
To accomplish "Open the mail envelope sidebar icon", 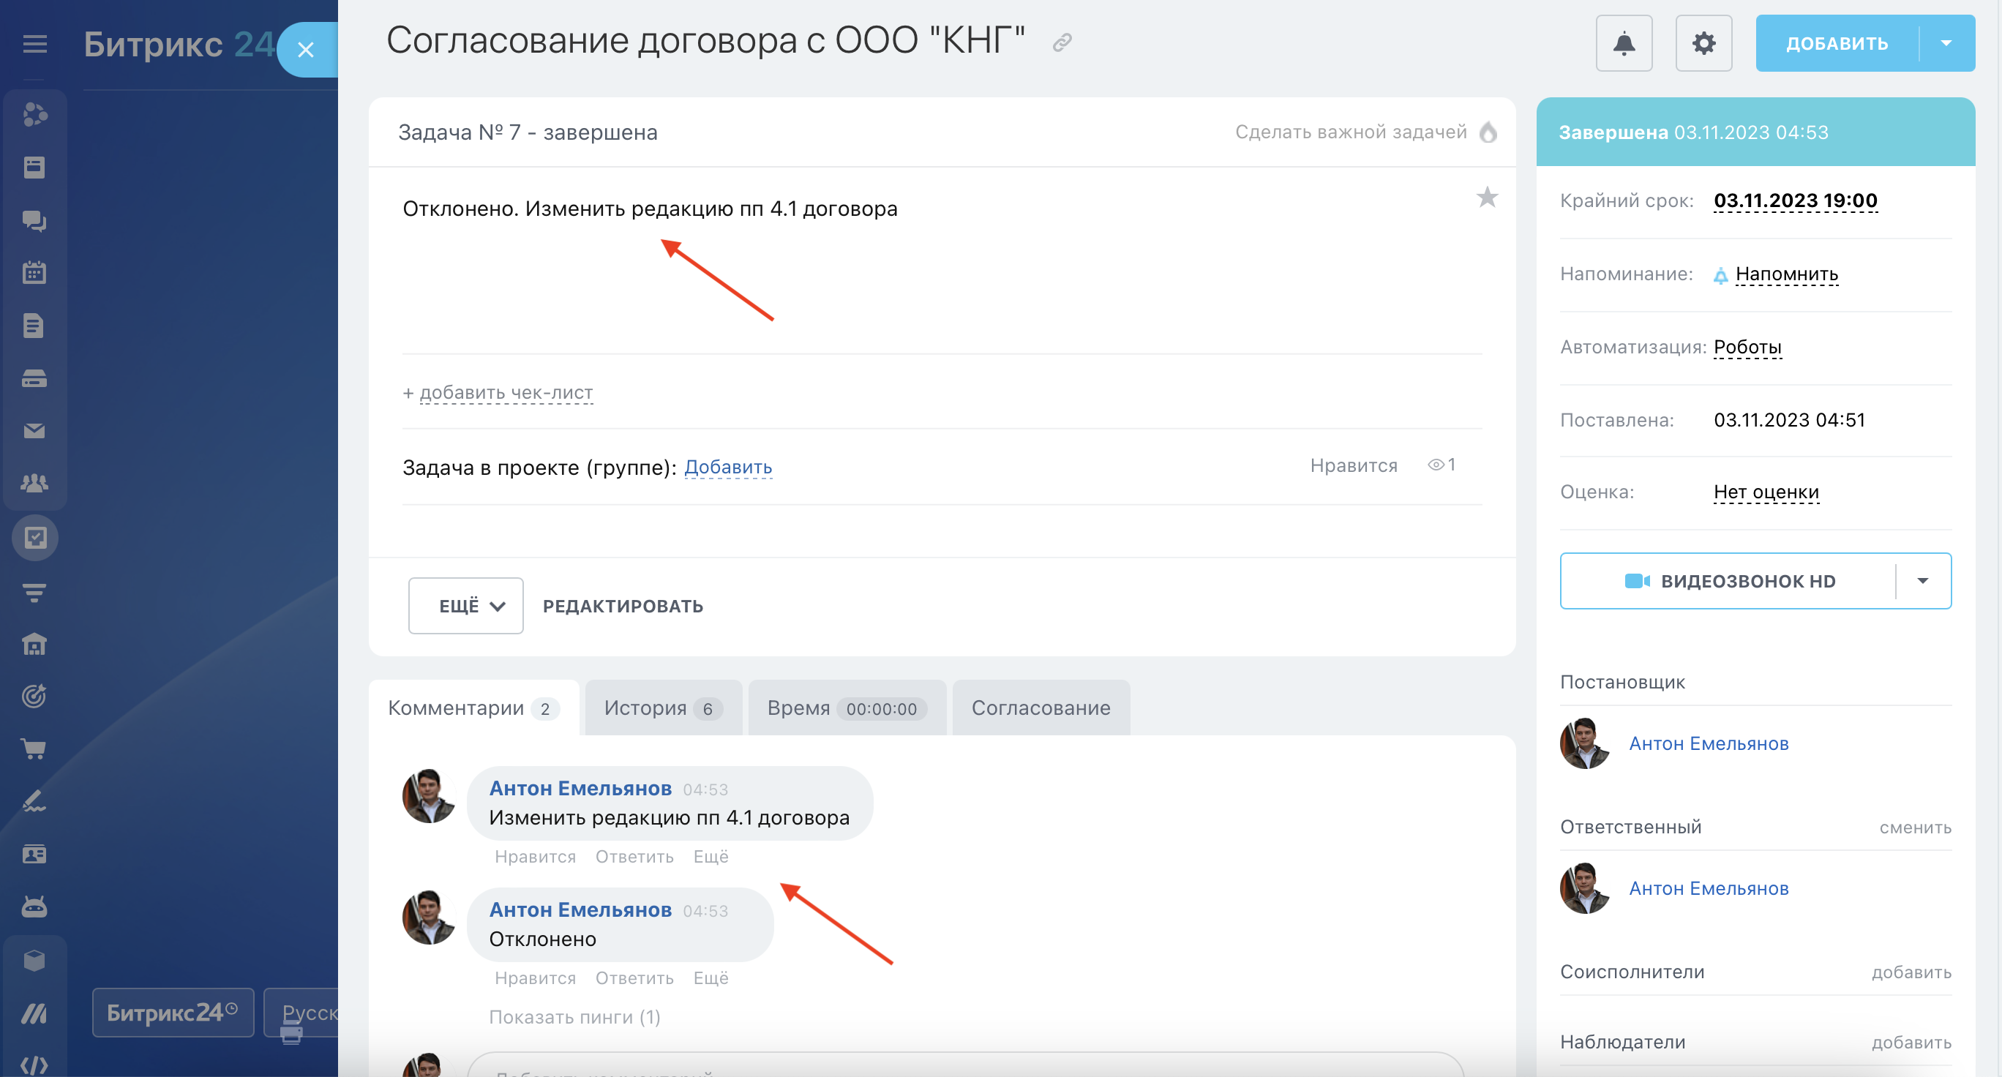I will [34, 430].
